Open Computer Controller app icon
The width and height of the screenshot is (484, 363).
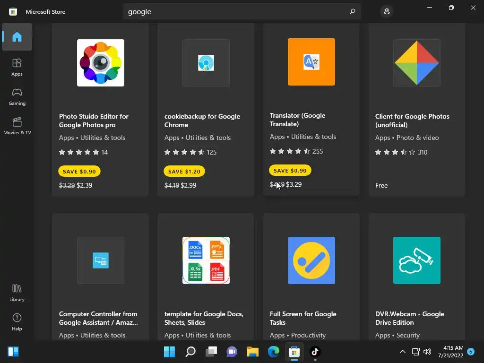[x=101, y=260]
